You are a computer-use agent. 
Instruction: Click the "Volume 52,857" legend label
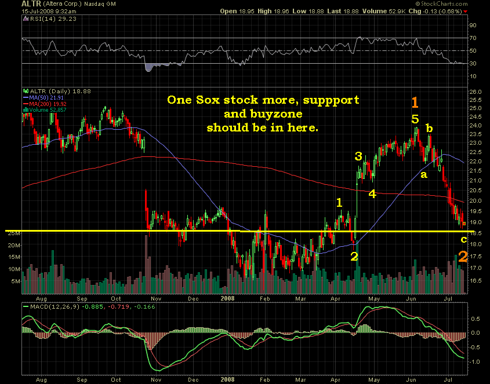coord(48,110)
